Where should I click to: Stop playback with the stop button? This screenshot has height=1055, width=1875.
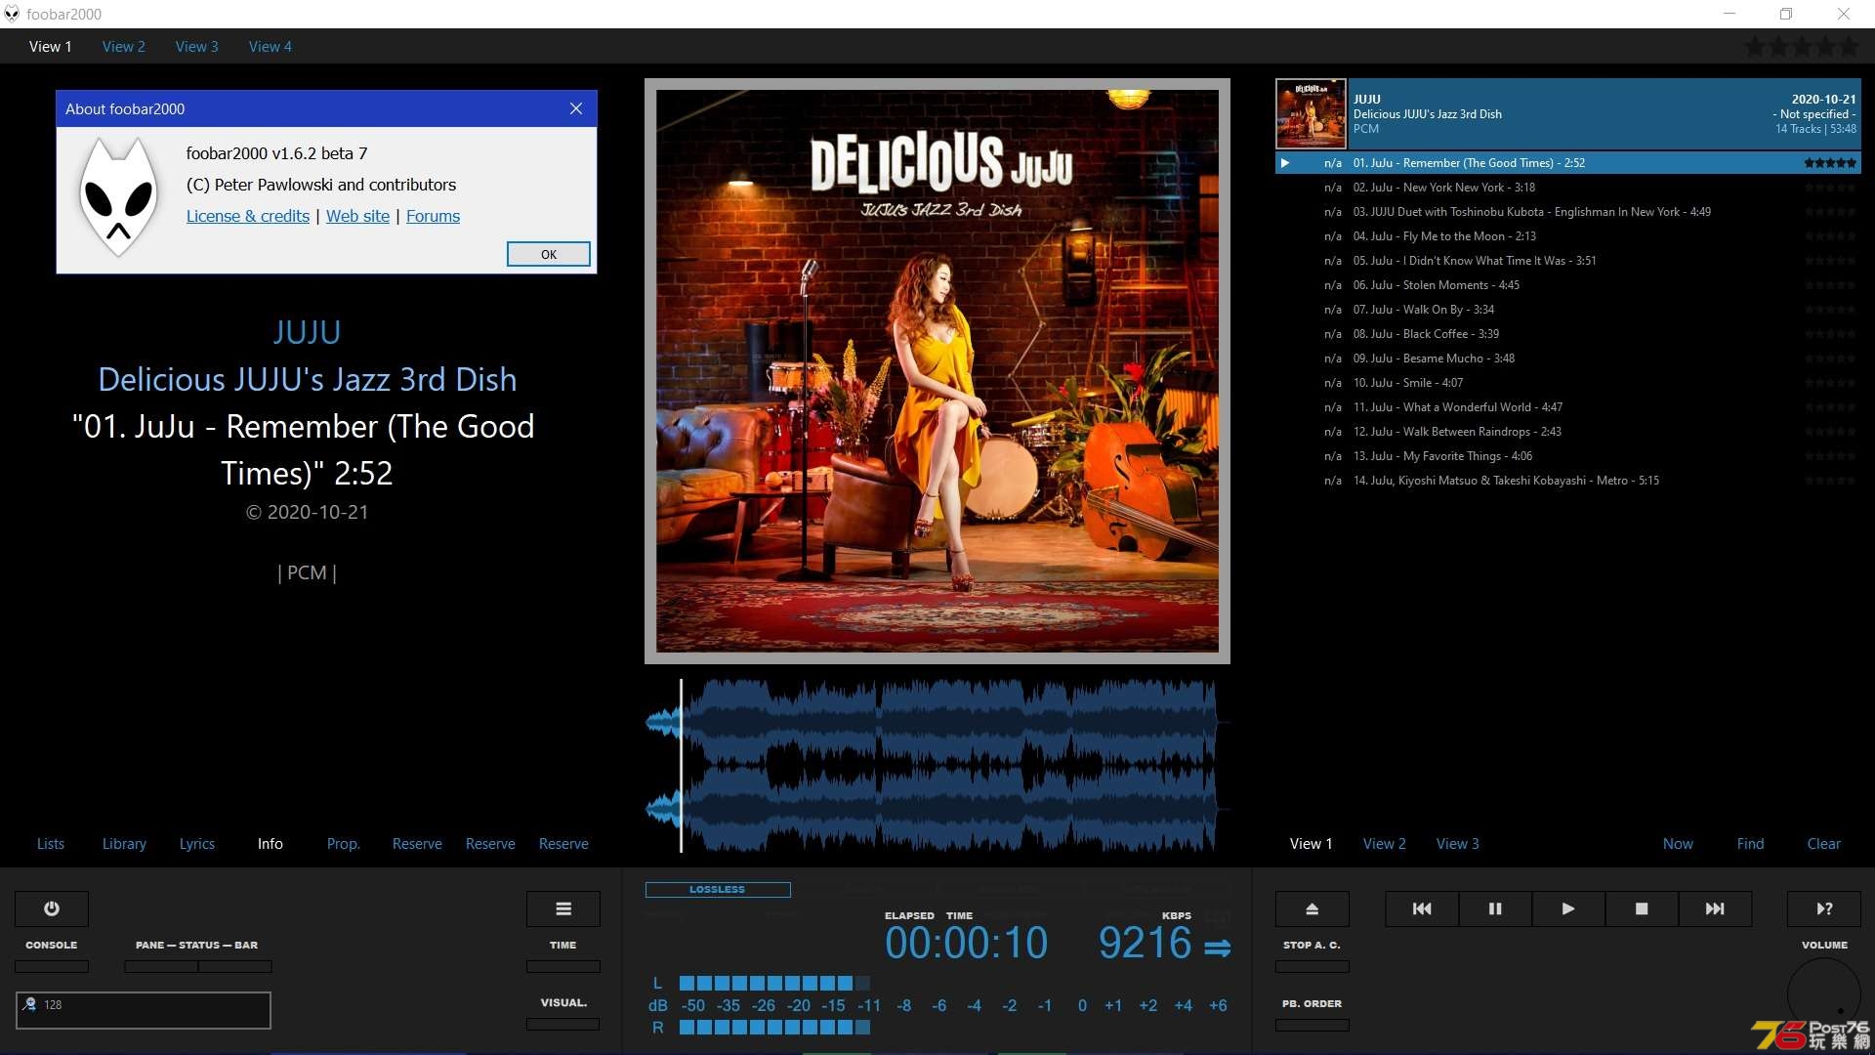point(1642,908)
